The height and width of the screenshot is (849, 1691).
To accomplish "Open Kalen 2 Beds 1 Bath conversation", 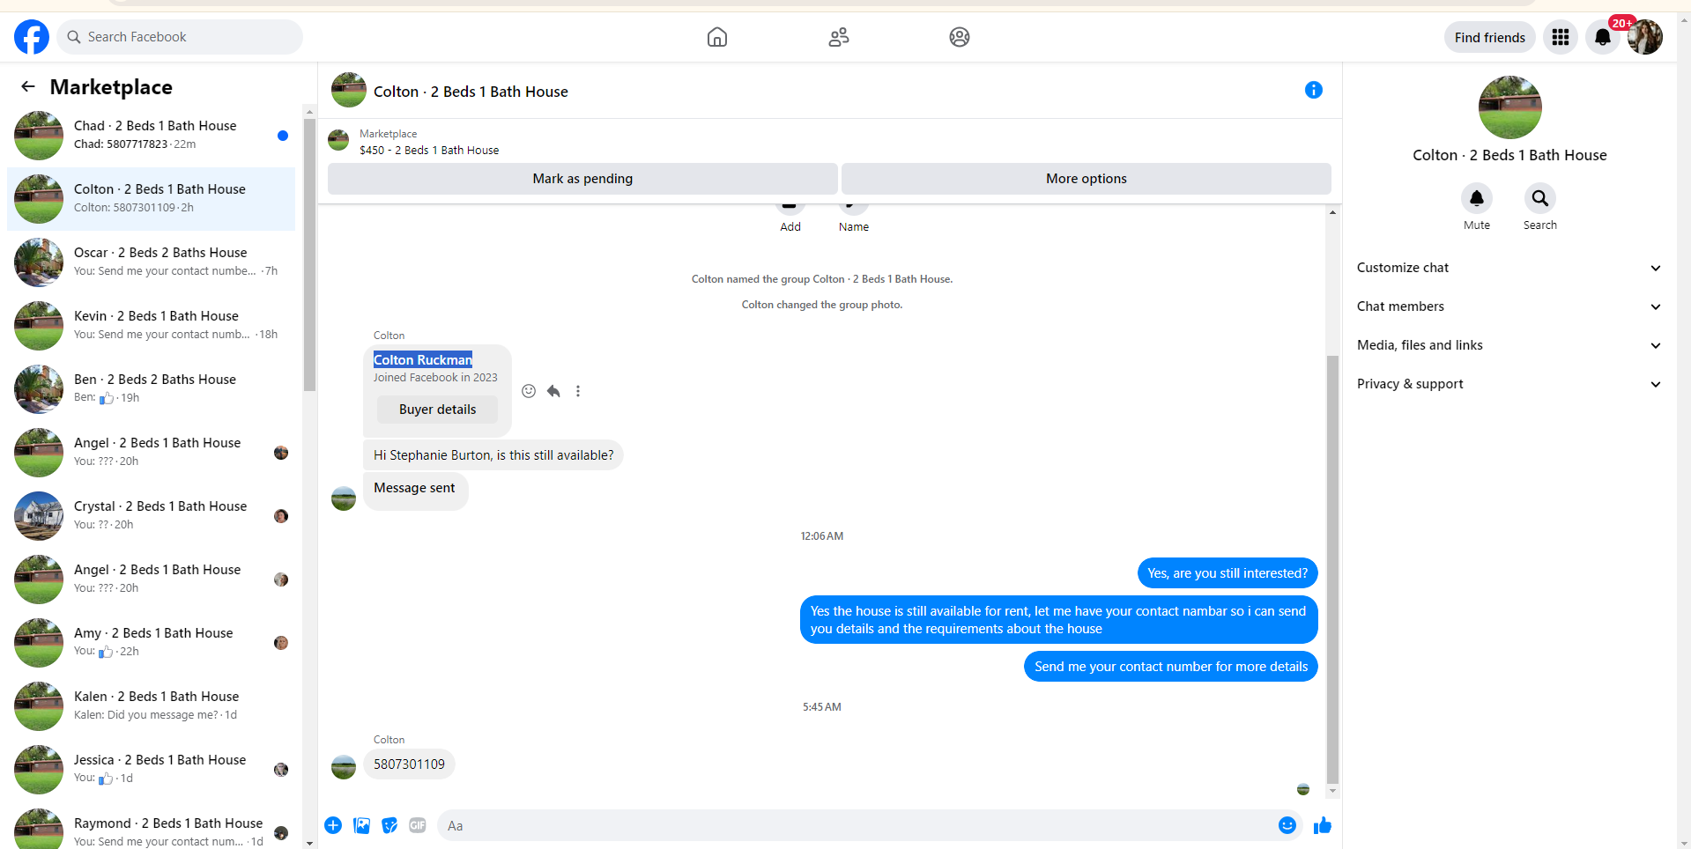I will pos(152,706).
